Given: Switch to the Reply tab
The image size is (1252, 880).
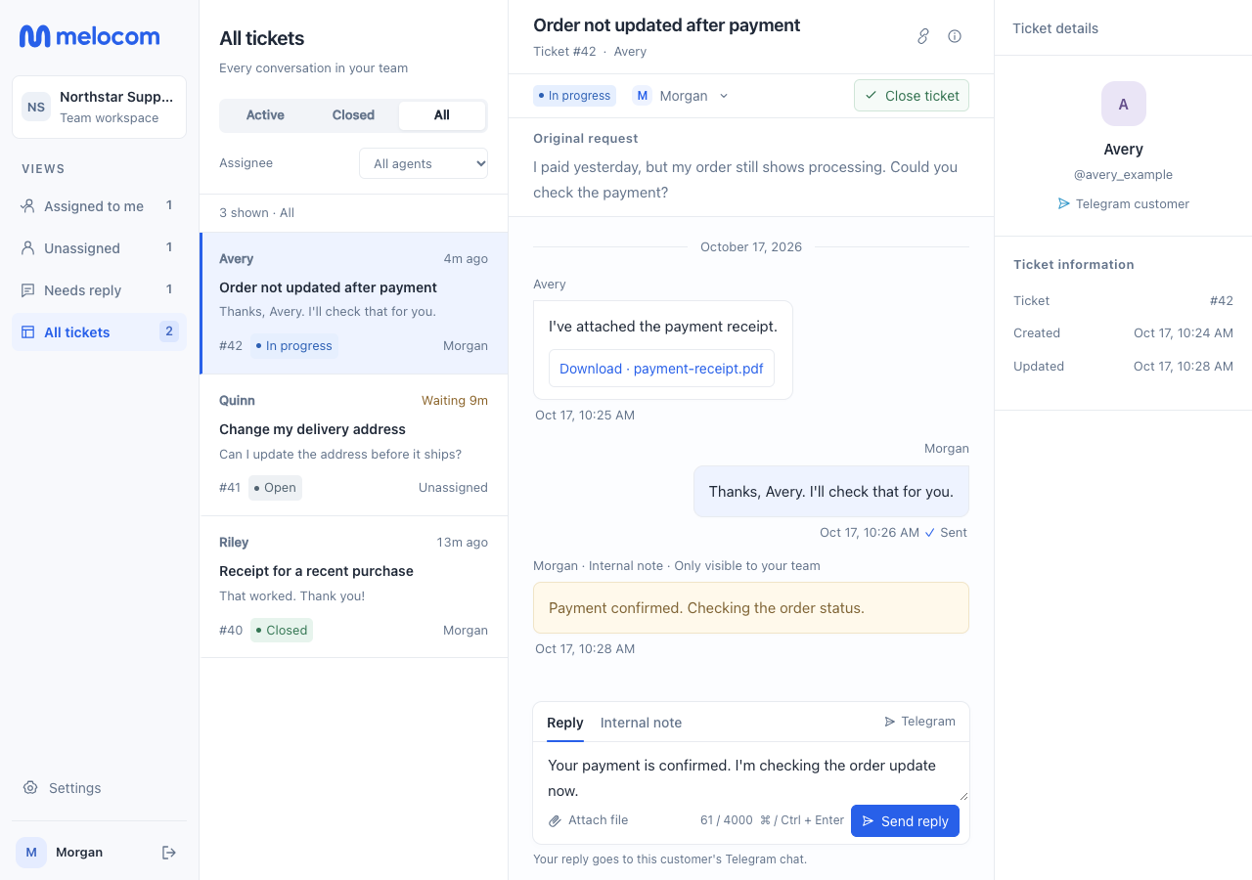Looking at the screenshot, I should (x=565, y=723).
